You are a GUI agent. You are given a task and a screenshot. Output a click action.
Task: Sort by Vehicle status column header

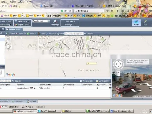click(x=69, y=85)
